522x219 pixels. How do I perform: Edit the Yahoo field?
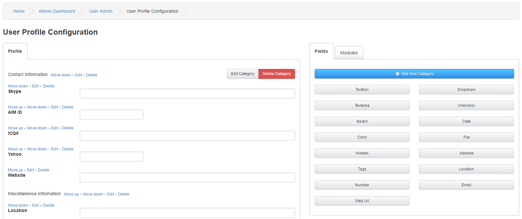[x=54, y=149]
